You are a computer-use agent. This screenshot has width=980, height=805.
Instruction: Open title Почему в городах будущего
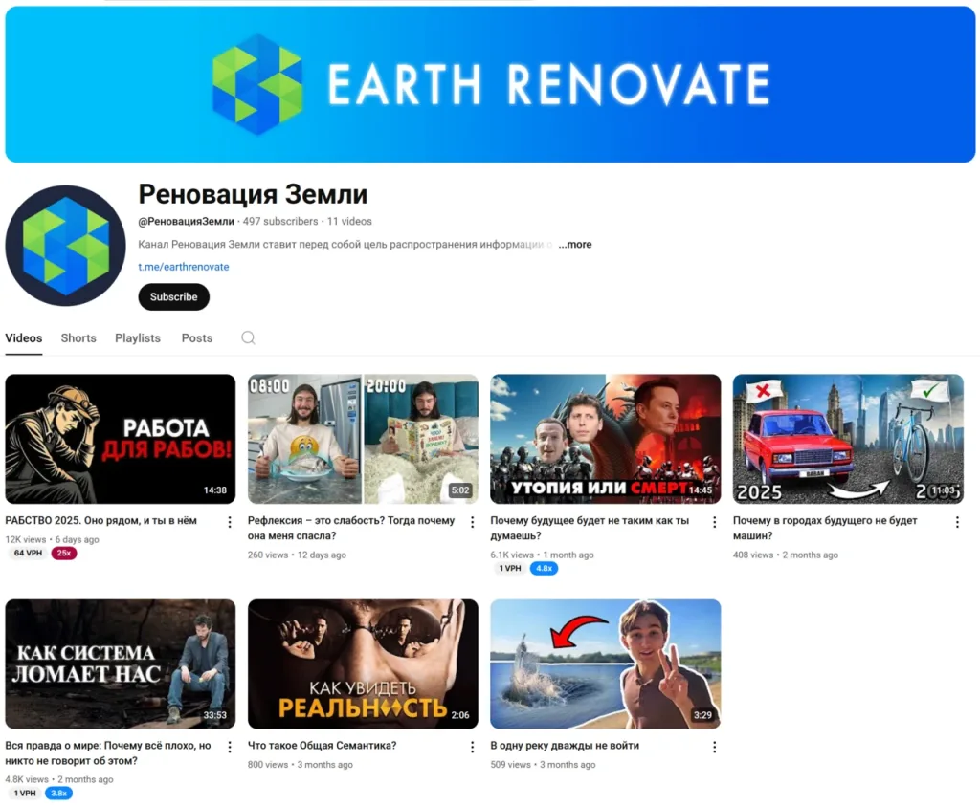(825, 528)
